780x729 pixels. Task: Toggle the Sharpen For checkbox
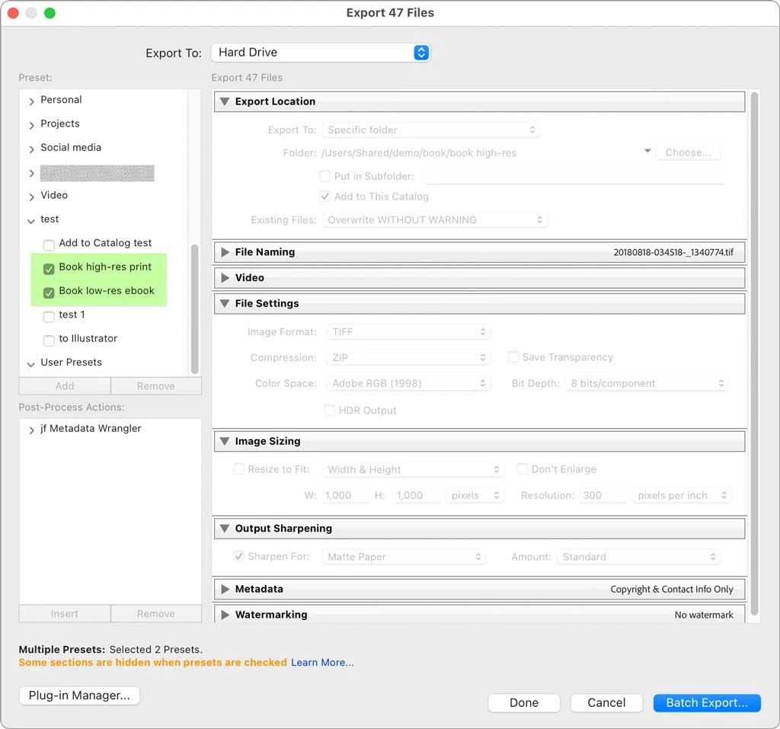pyautogui.click(x=238, y=556)
